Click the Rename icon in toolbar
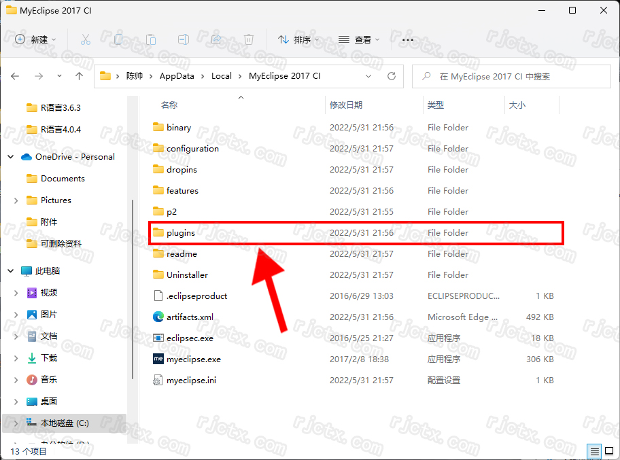Image resolution: width=620 pixels, height=460 pixels. 184,40
